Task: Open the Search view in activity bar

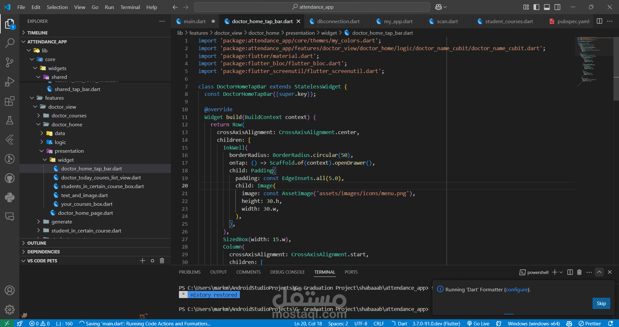Action: point(10,43)
